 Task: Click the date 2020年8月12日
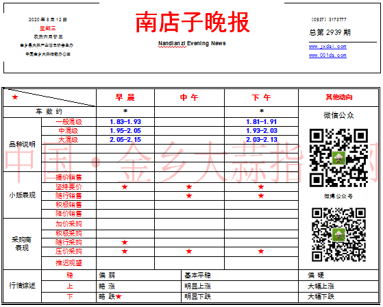click(48, 20)
